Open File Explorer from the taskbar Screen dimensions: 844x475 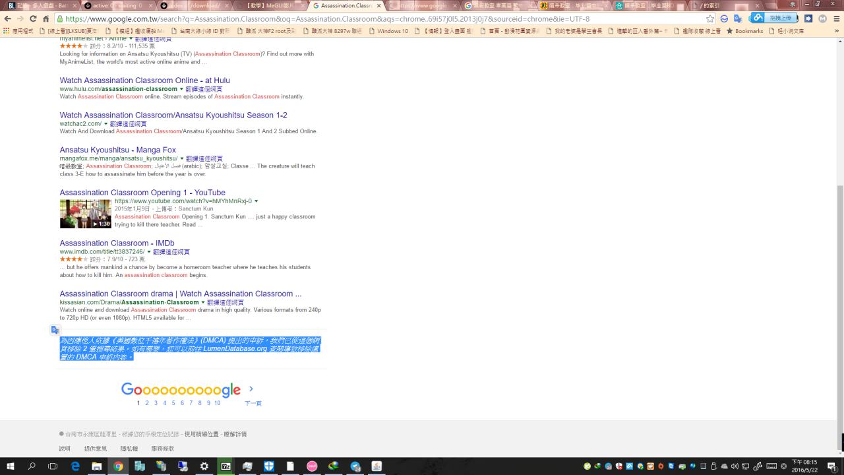(97, 466)
